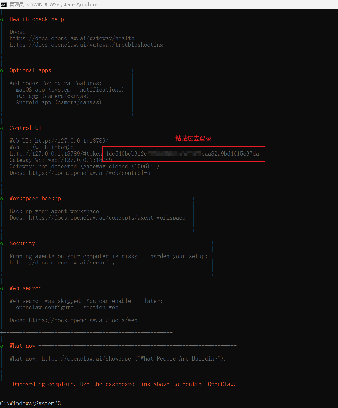Image resolution: width=338 pixels, height=408 pixels.
Task: Open the openclaw.ai/showcase URL
Action: tap(86, 359)
